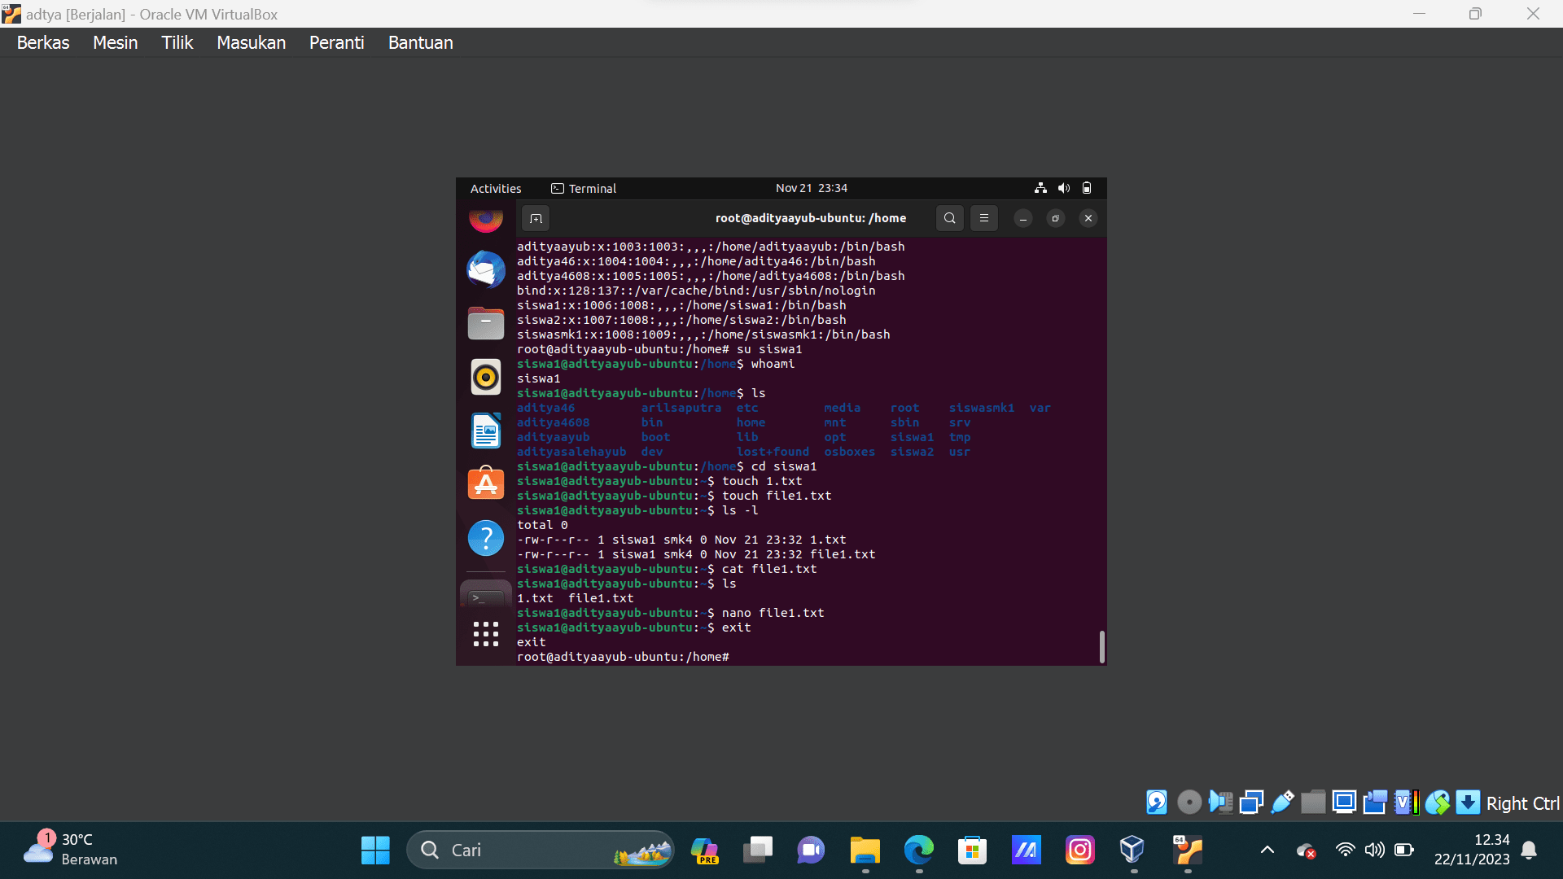Image resolution: width=1563 pixels, height=879 pixels.
Task: Open the Mesin menu
Action: pos(115,42)
